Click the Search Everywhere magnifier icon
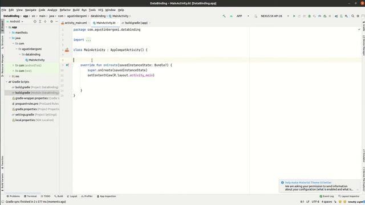The width and height of the screenshot is (365, 205). (352, 16)
